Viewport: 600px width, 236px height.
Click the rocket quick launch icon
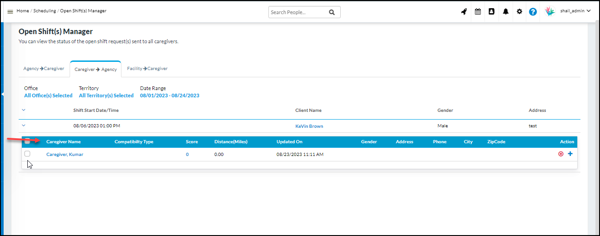(464, 12)
